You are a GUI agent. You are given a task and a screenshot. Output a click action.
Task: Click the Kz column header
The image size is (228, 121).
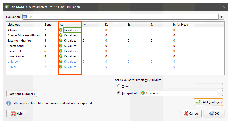pyautogui.click(x=115, y=25)
